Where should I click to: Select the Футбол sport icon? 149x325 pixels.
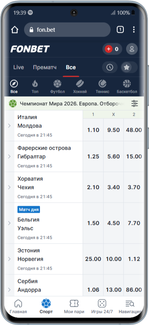[x=57, y=87]
